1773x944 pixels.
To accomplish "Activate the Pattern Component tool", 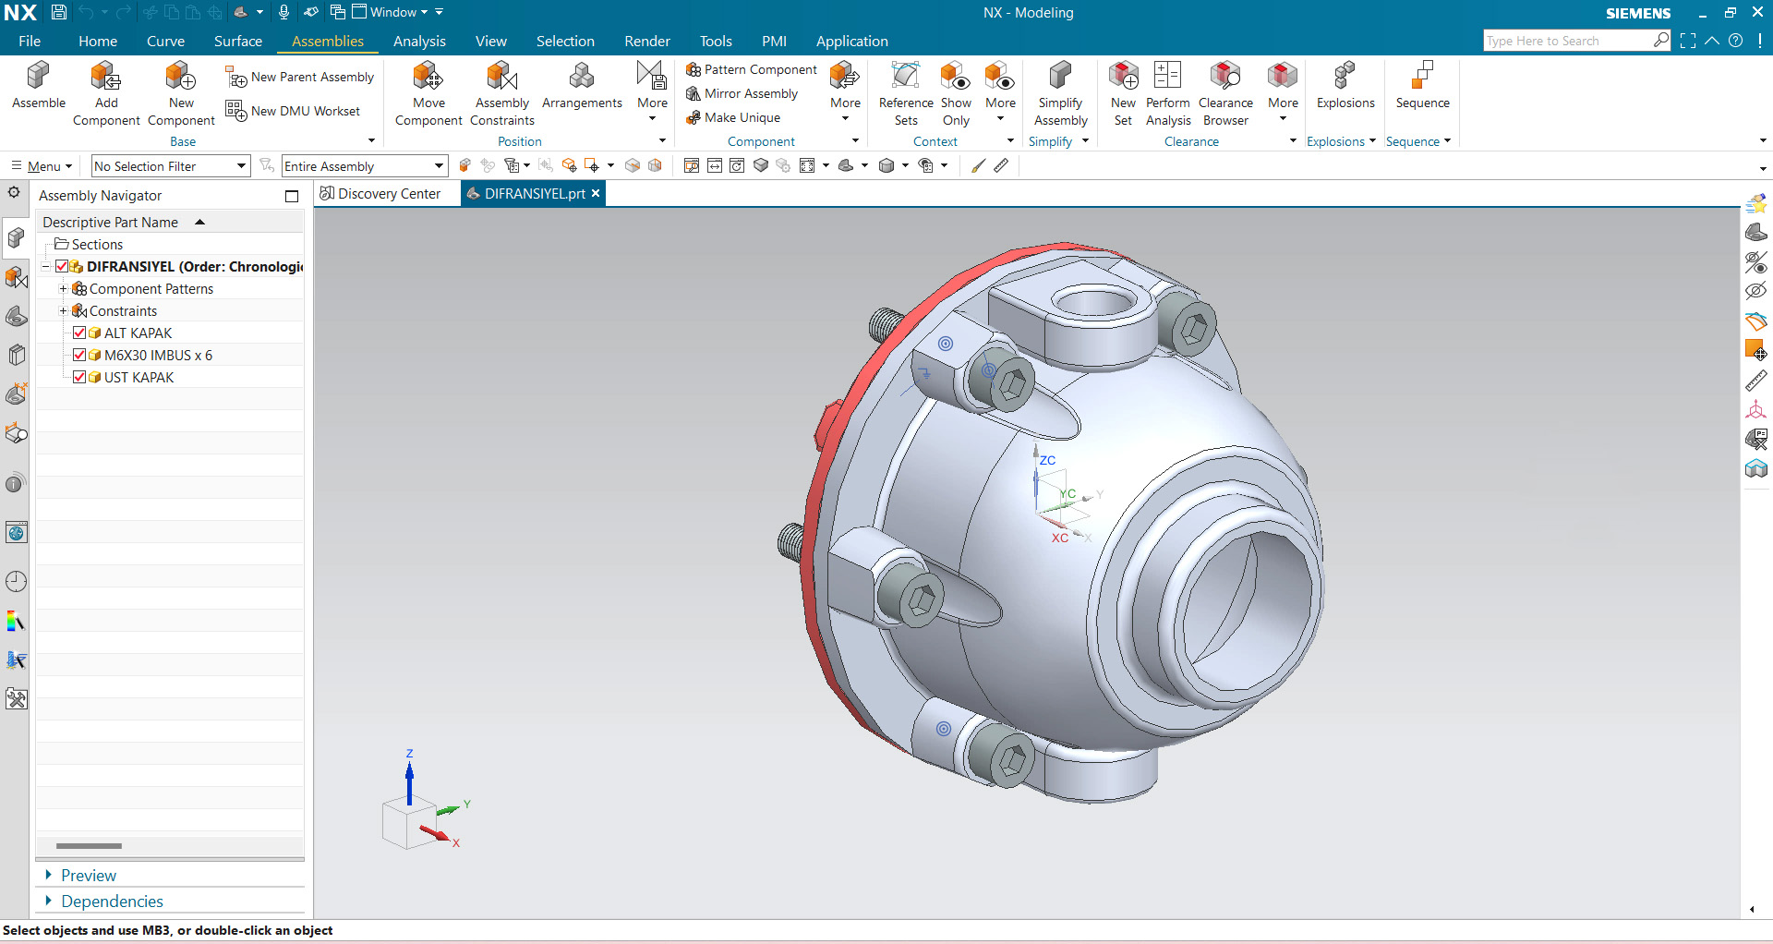I will 751,69.
